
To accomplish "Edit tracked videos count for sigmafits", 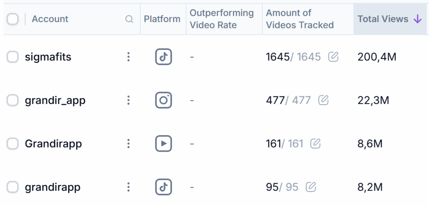I will pos(333,57).
